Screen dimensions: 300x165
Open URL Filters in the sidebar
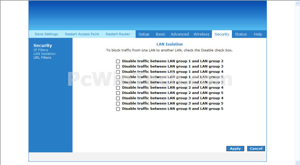pyautogui.click(x=42, y=58)
